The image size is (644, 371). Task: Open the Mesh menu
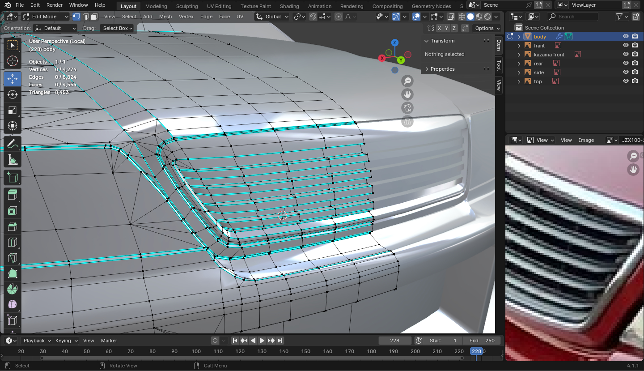pyautogui.click(x=165, y=17)
